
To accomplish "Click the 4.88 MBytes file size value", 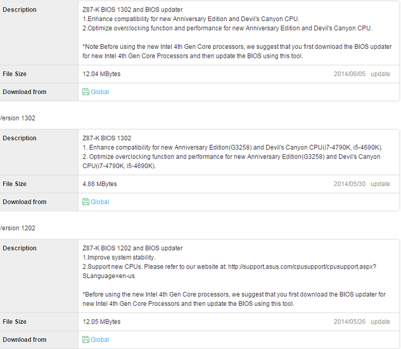I will [99, 184].
